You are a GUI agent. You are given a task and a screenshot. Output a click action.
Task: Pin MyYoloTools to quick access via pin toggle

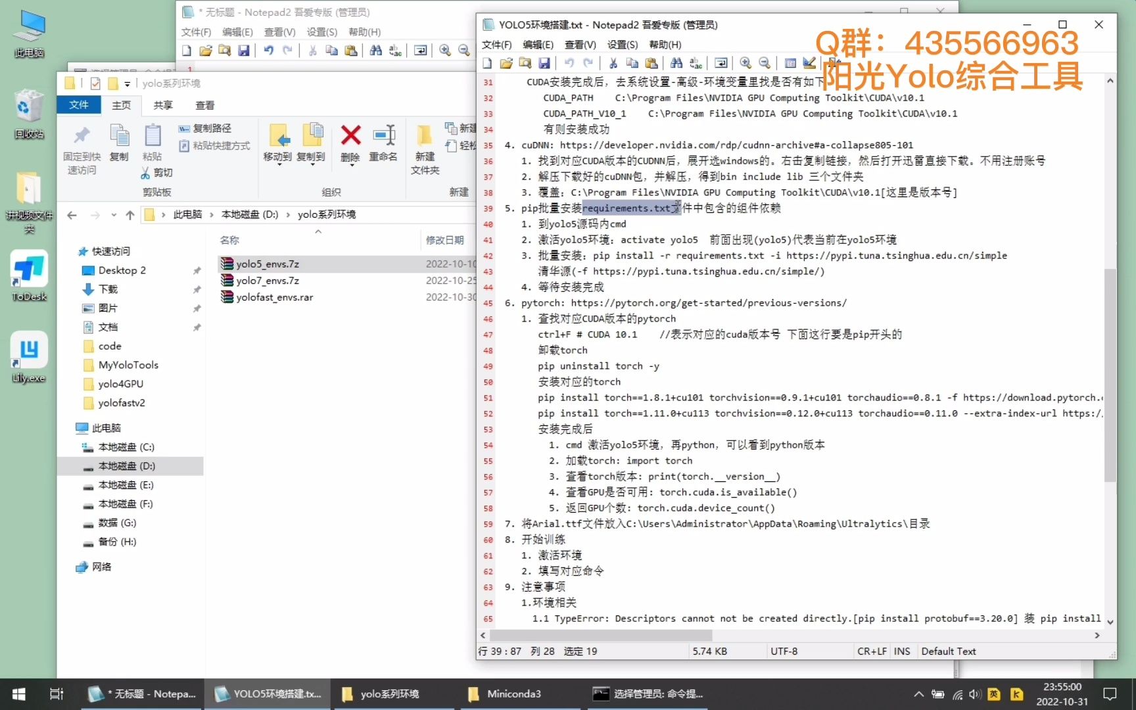197,365
